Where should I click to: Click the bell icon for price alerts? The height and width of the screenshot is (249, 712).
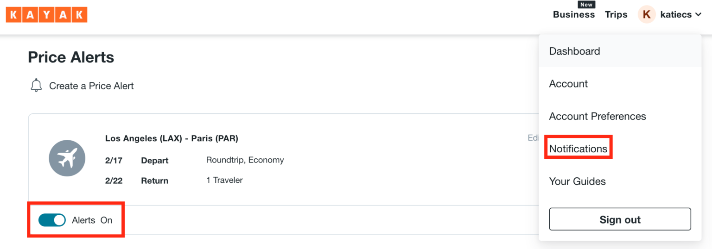[36, 86]
